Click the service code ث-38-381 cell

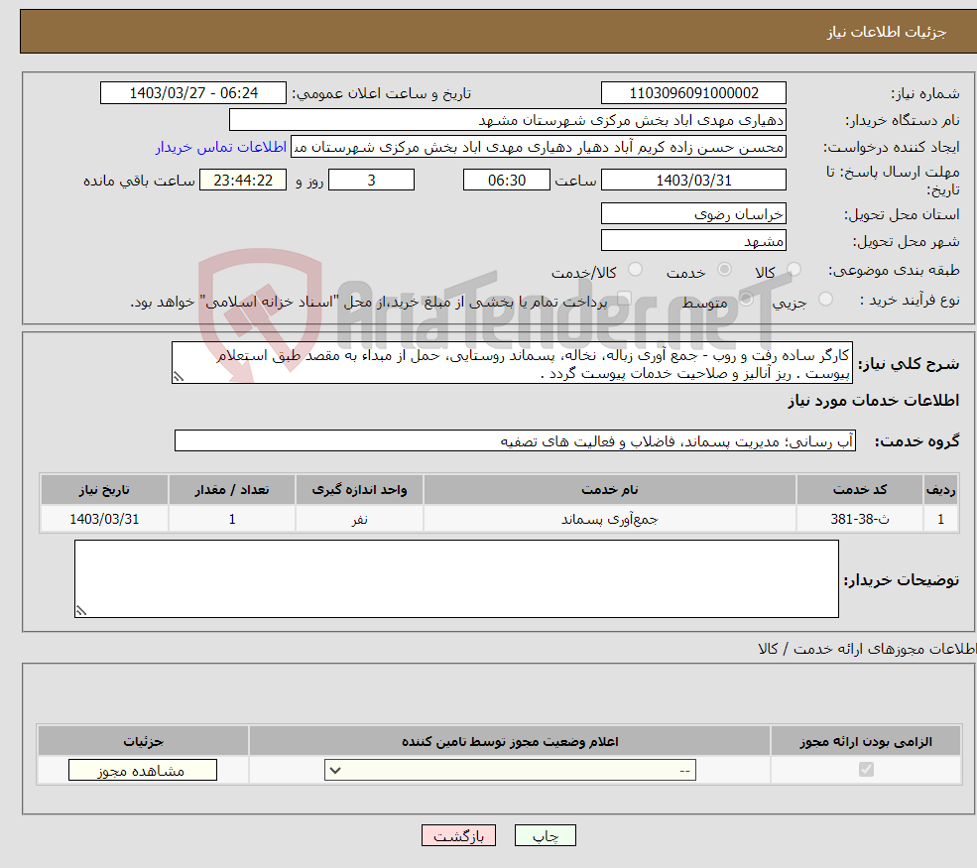coord(859,519)
